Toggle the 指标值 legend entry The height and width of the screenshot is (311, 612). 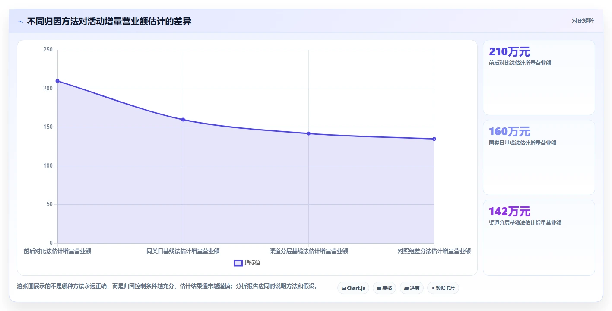coord(247,263)
